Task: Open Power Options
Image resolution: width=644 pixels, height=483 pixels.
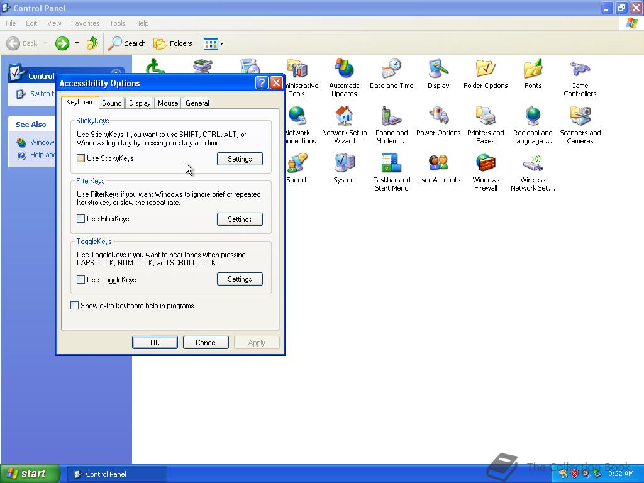Action: [438, 123]
